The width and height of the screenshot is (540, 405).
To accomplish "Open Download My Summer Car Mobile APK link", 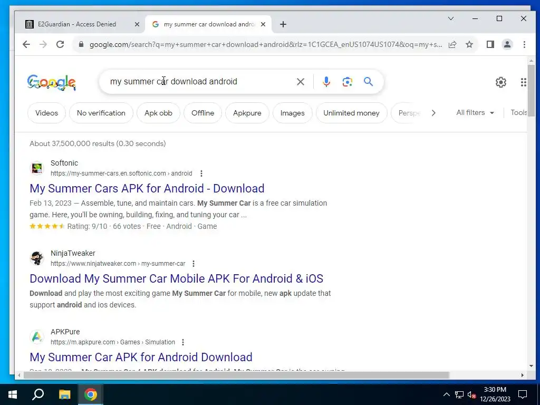I will tap(176, 278).
